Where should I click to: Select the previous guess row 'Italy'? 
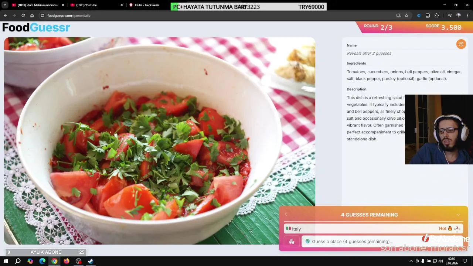373,229
